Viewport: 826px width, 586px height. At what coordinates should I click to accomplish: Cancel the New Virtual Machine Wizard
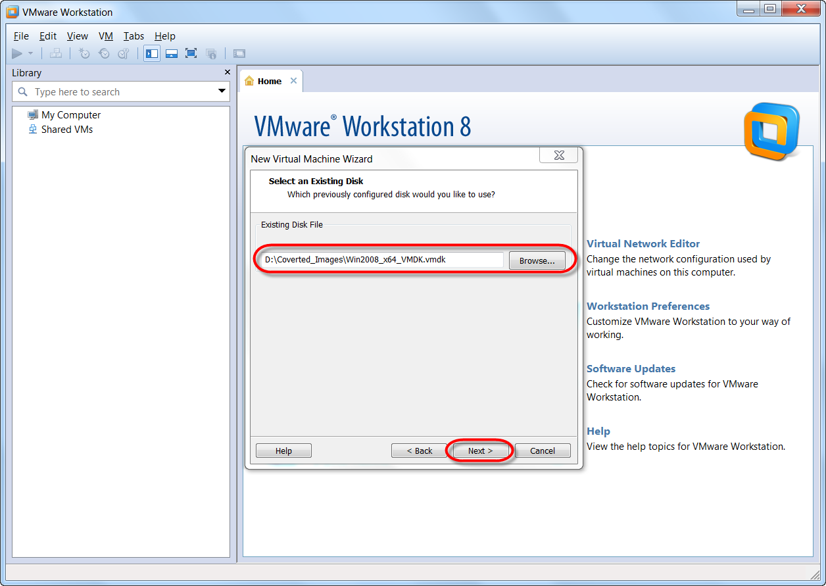[x=543, y=451]
